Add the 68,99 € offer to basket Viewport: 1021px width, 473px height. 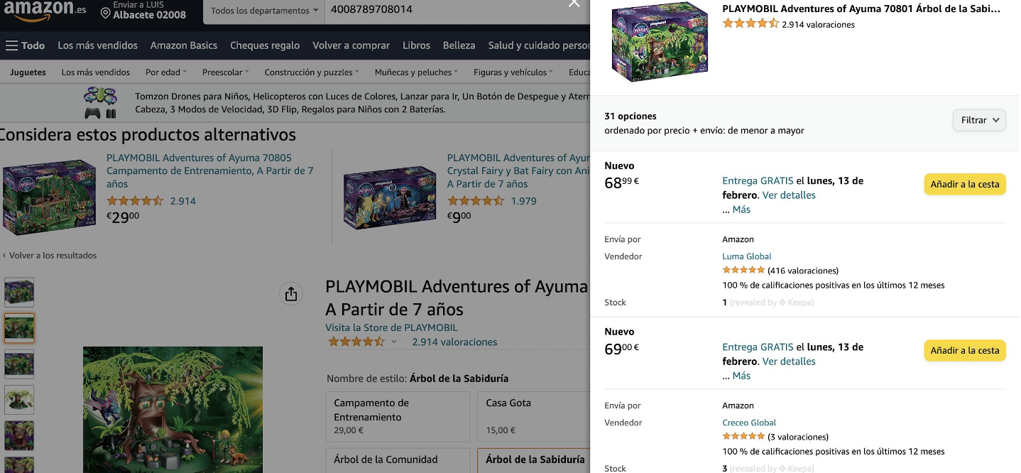pyautogui.click(x=964, y=185)
